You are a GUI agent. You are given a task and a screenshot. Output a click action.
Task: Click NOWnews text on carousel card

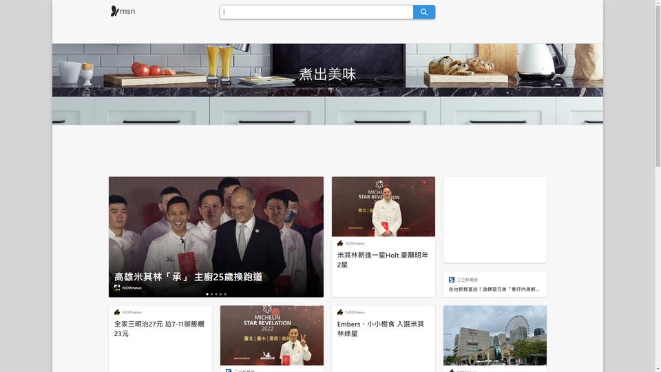(132, 288)
